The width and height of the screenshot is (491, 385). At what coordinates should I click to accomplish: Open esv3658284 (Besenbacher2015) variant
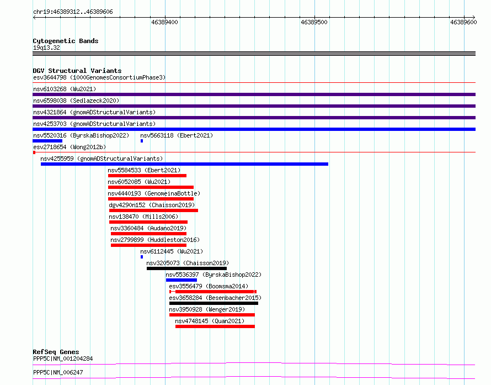click(215, 298)
